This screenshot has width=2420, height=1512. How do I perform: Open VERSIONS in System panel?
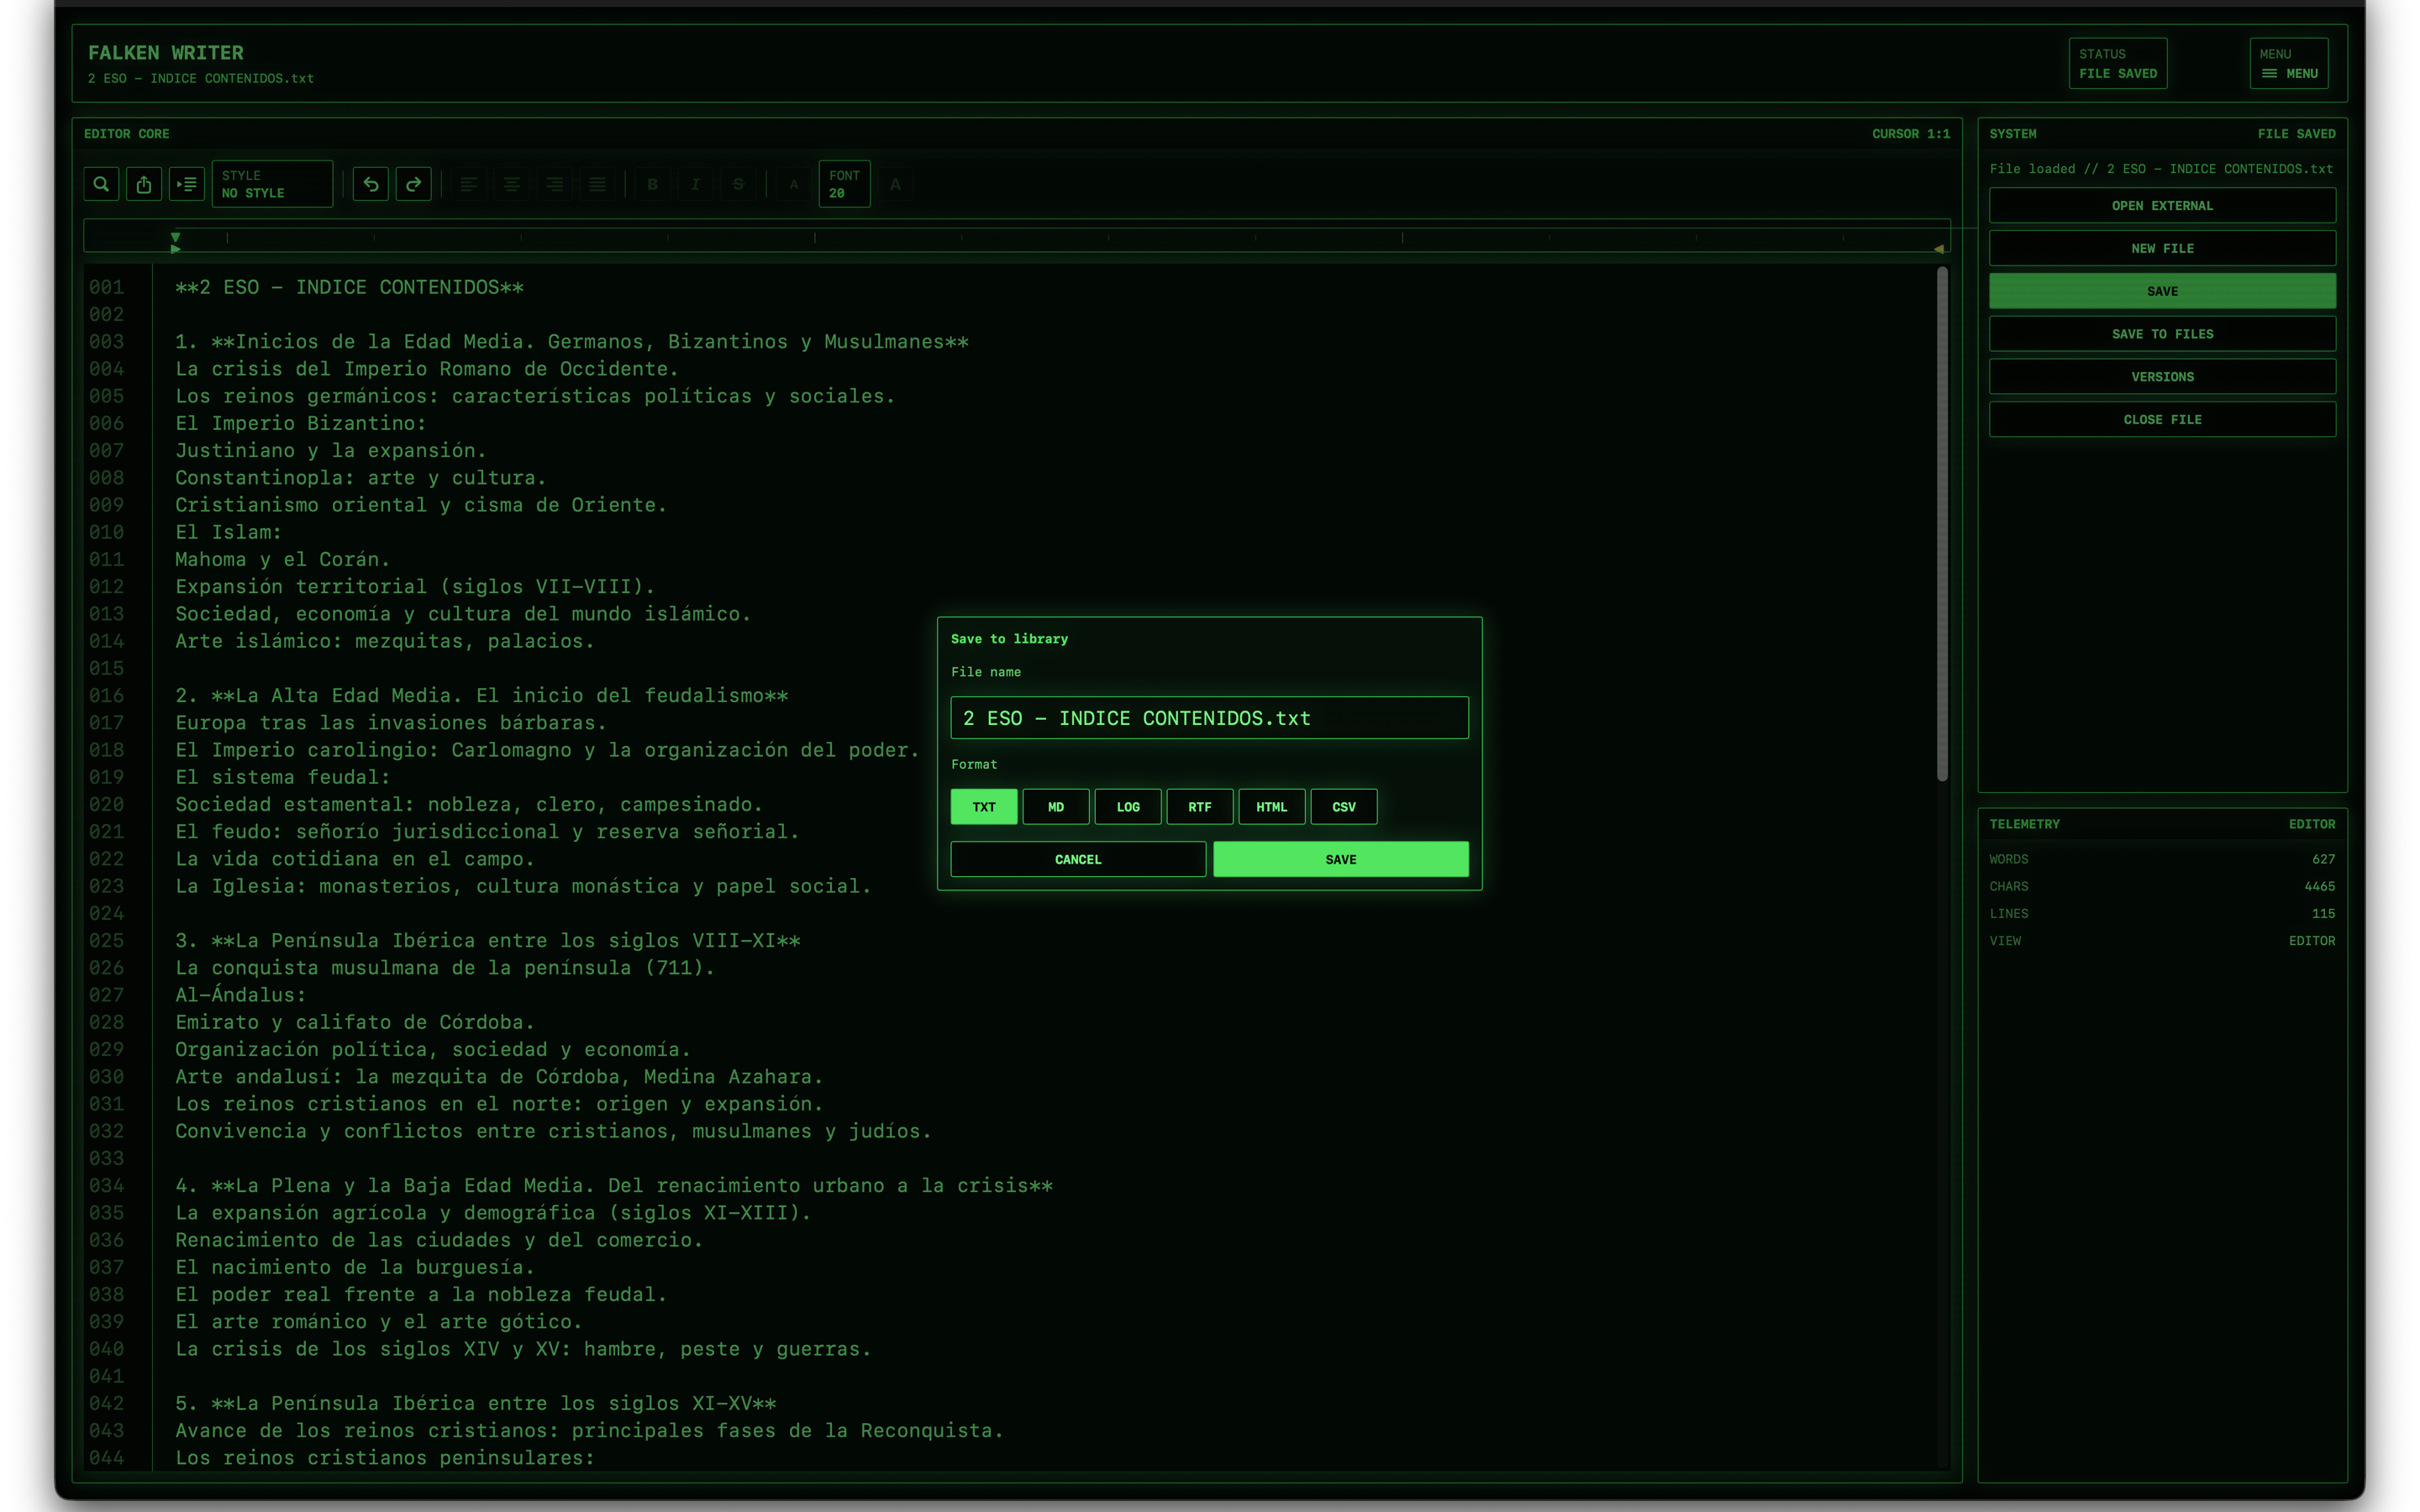click(x=2162, y=377)
